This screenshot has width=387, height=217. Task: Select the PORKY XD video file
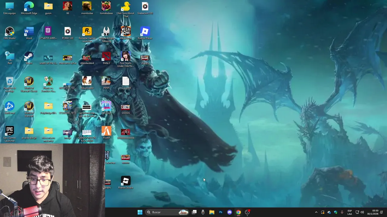click(67, 33)
